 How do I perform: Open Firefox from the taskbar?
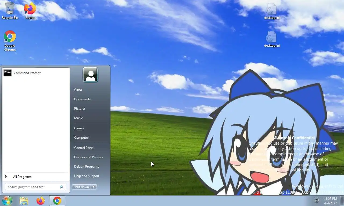[41, 201]
